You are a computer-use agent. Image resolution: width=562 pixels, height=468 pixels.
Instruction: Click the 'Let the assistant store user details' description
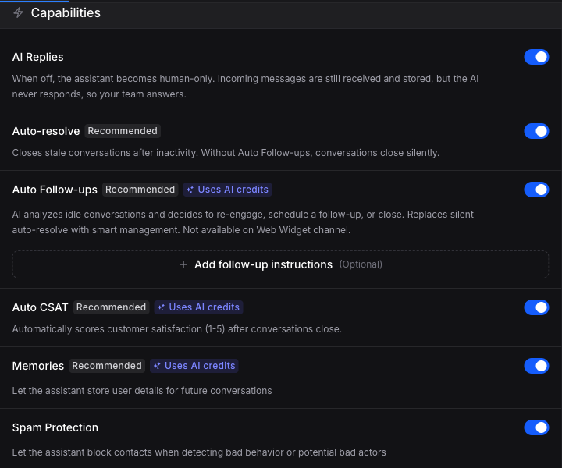pos(142,391)
